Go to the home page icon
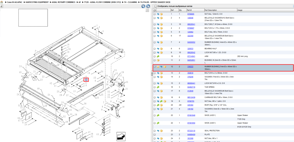The height and width of the screenshot is (142, 294). point(2,2)
